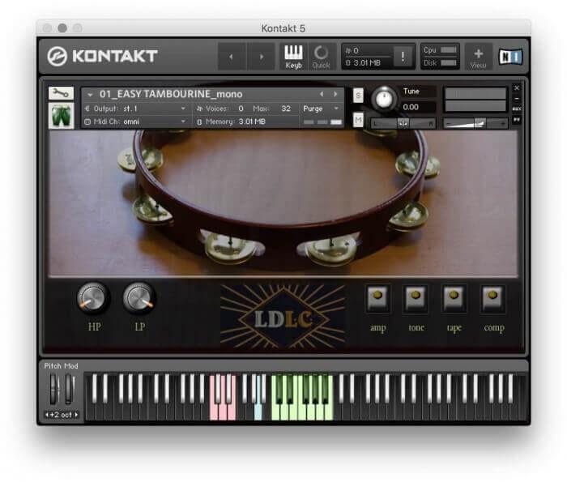Solo the instrument with S button
Screen dimensions: 567x482
[358, 96]
